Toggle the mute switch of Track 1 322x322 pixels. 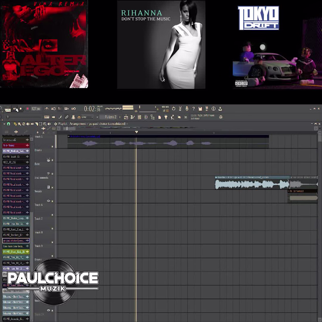tap(52, 147)
